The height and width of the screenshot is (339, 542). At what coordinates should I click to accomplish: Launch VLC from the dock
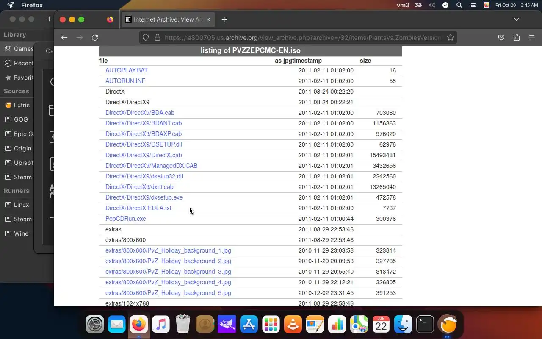pos(293,325)
